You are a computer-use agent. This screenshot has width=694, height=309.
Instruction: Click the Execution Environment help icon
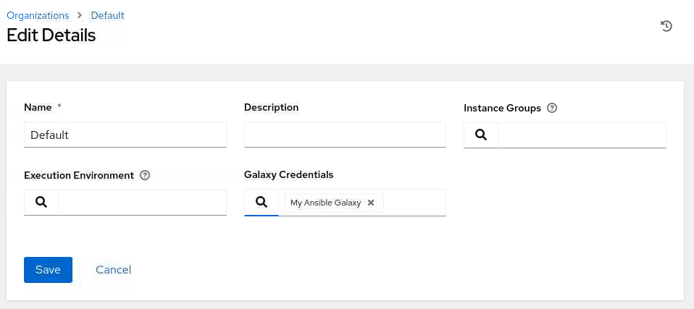tap(145, 175)
